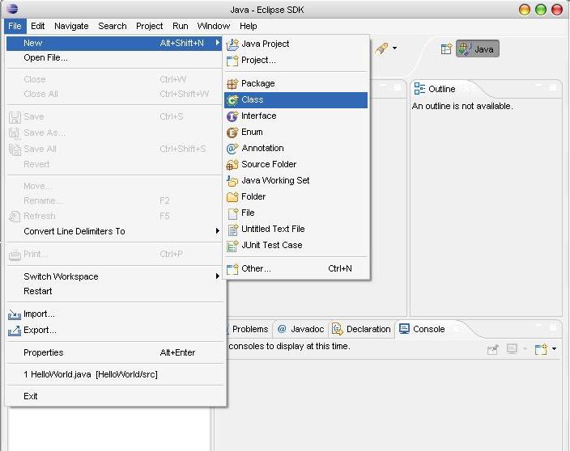Viewport: 570px width, 451px height.
Task: Switch to the Javadoc tab
Action: pyautogui.click(x=300, y=329)
